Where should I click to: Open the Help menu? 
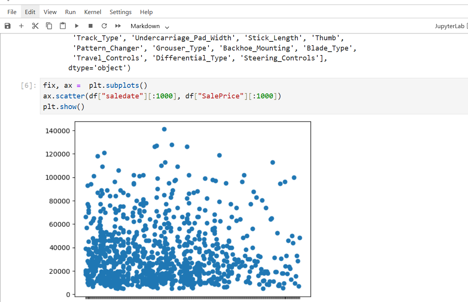[x=146, y=12]
